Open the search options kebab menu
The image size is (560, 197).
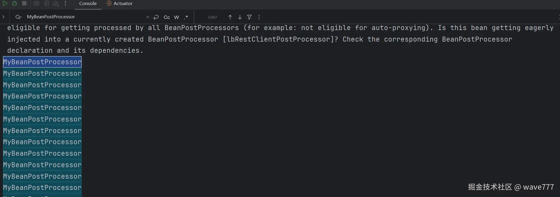tap(259, 17)
